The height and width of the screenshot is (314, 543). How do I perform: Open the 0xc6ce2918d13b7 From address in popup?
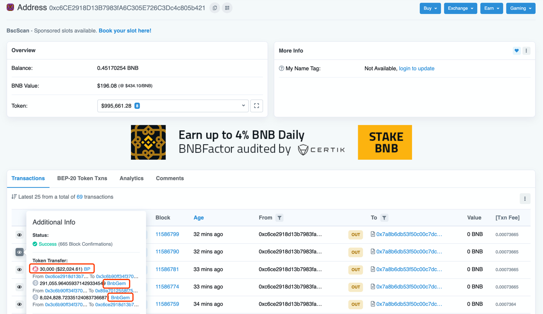[66, 276]
